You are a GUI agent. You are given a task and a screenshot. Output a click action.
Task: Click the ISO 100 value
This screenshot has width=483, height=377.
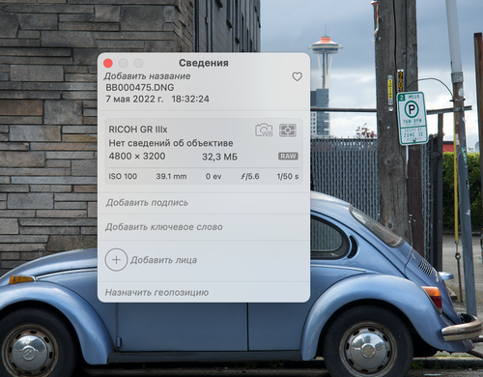[123, 176]
